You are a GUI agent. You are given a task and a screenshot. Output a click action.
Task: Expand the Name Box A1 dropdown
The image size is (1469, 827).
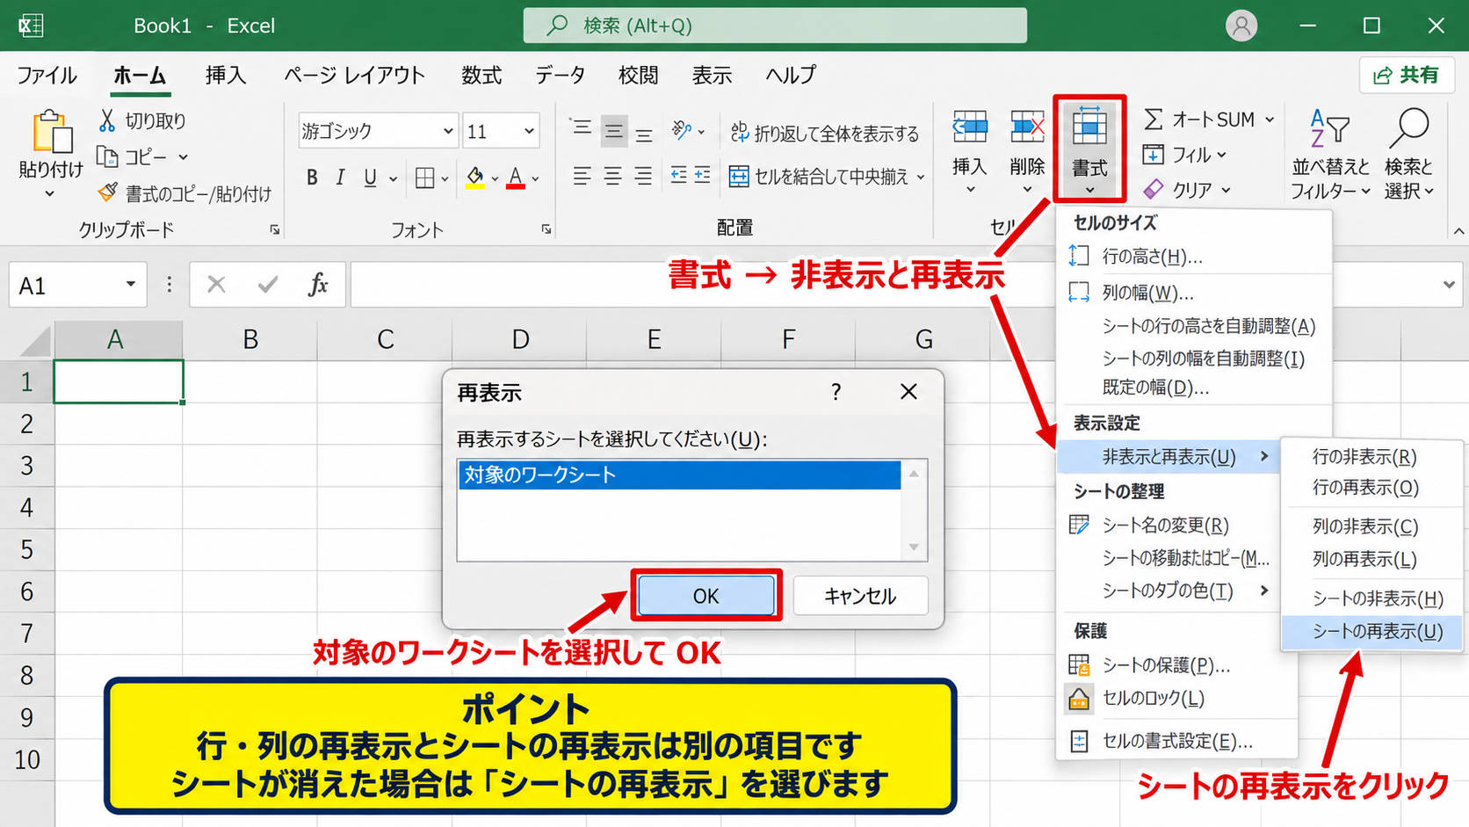coord(130,285)
